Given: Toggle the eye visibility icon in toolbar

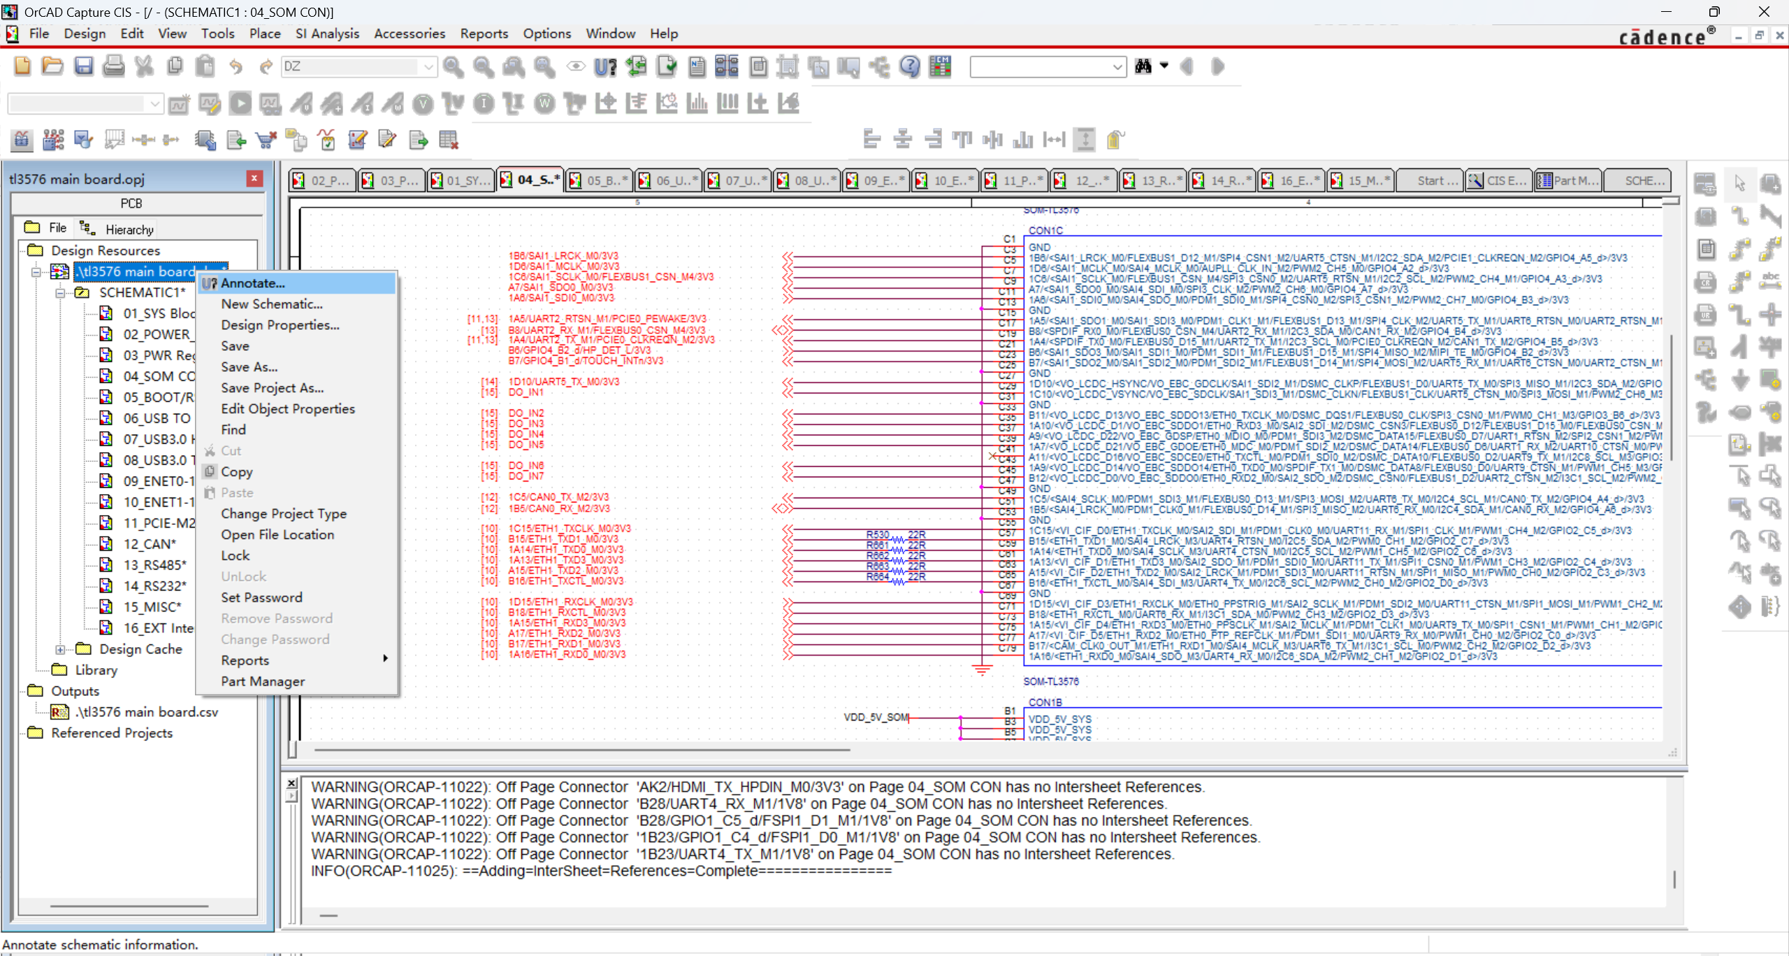Looking at the screenshot, I should point(575,66).
